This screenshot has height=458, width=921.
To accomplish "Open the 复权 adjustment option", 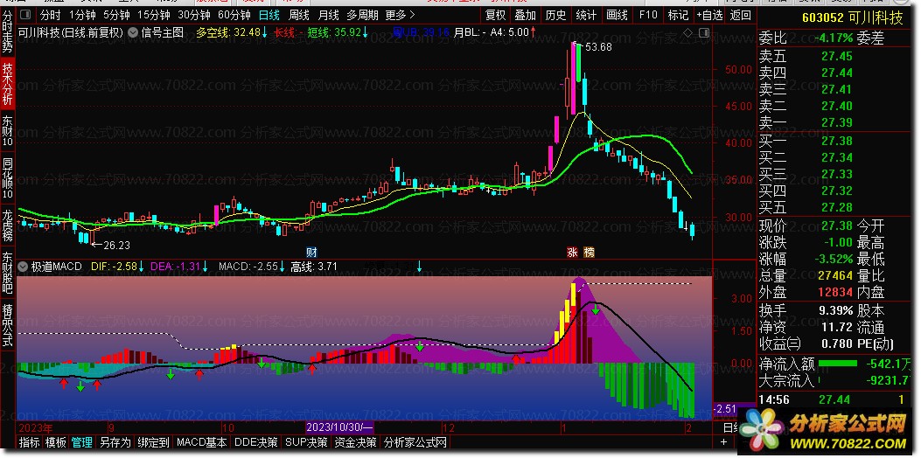I will (495, 15).
